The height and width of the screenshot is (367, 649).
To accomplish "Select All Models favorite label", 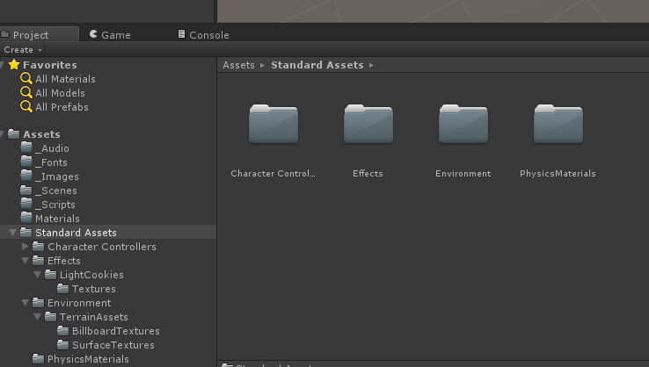I will click(x=60, y=93).
